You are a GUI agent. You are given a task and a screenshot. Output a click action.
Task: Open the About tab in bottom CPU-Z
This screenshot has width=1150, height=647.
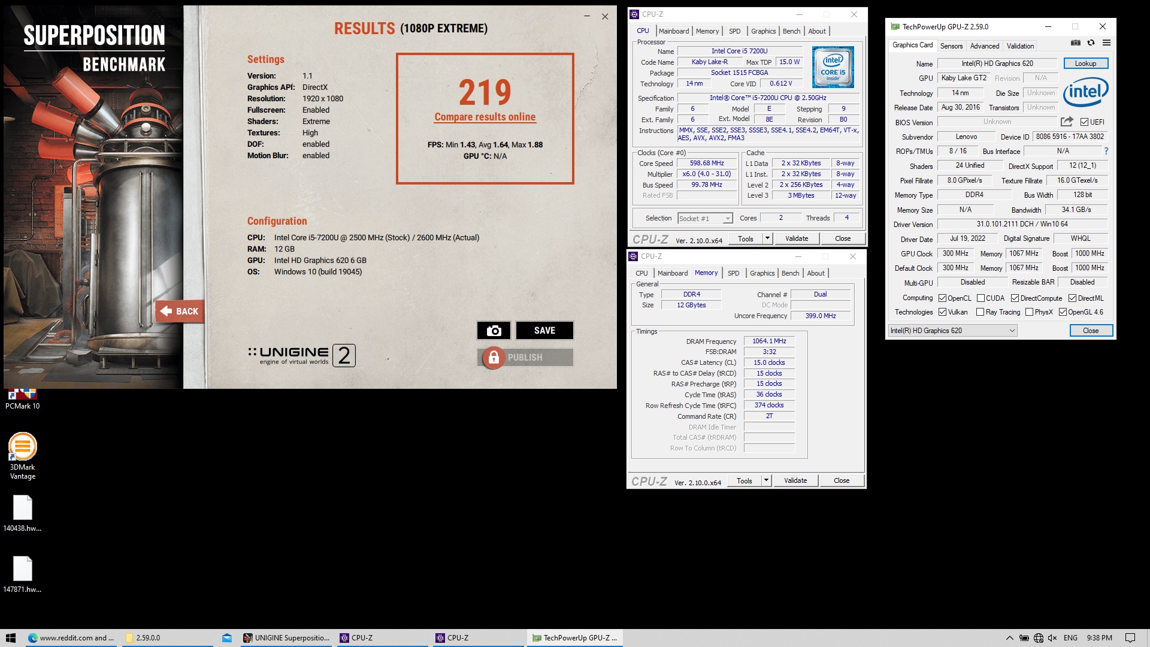point(815,273)
